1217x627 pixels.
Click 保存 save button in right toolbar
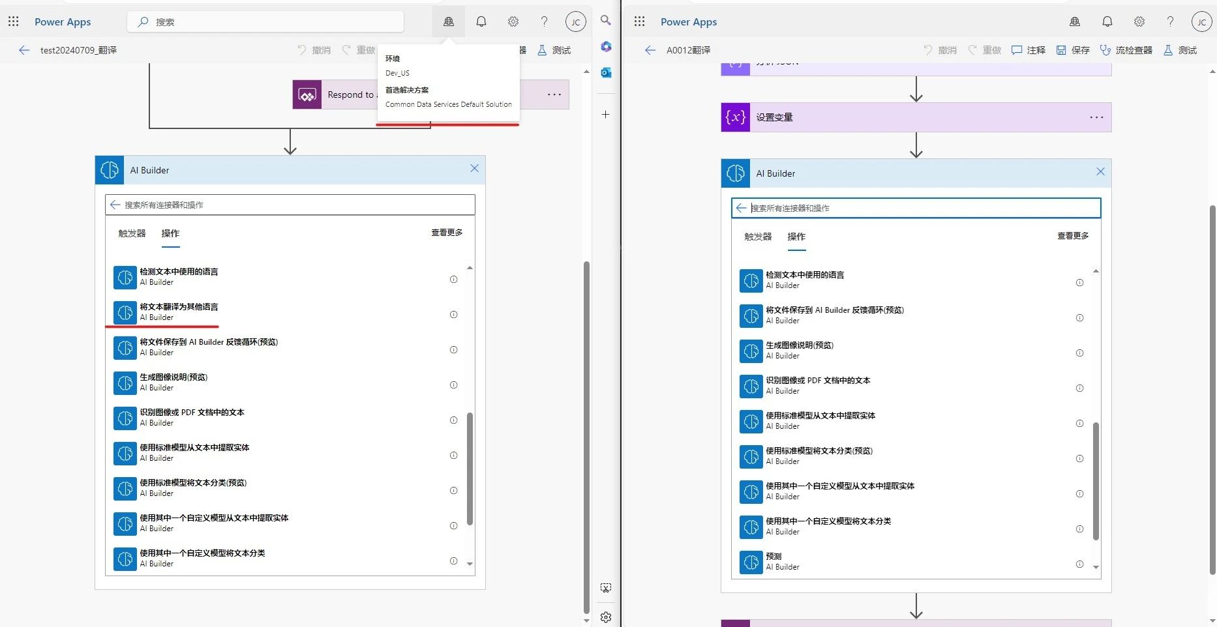(1073, 50)
